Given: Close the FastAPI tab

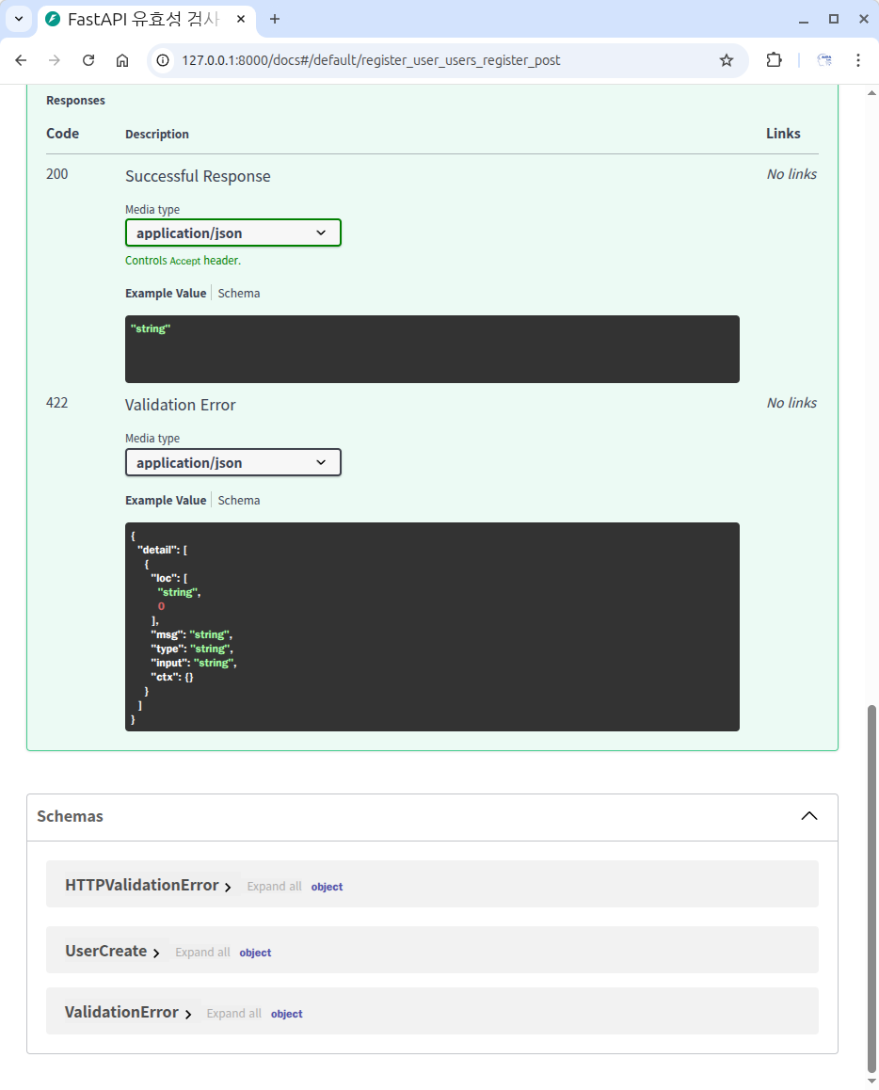Looking at the screenshot, I should point(240,19).
